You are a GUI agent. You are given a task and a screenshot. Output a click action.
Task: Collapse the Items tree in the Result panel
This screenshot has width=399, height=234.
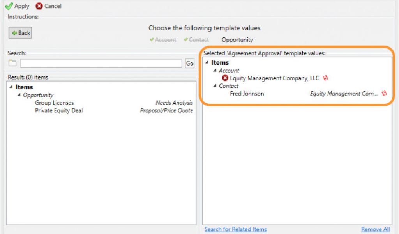coord(11,87)
